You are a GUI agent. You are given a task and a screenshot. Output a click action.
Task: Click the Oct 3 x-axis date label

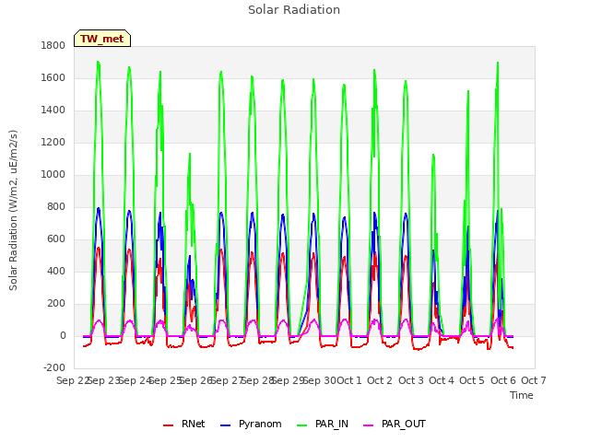[x=411, y=380]
